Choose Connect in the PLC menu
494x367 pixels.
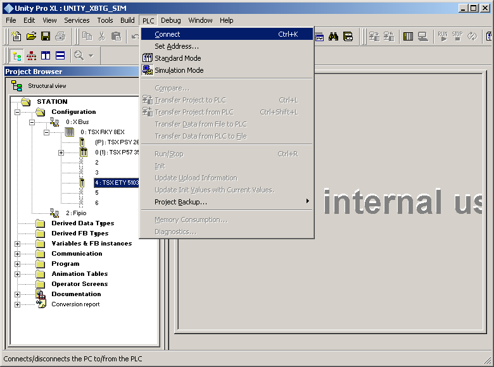click(227, 34)
